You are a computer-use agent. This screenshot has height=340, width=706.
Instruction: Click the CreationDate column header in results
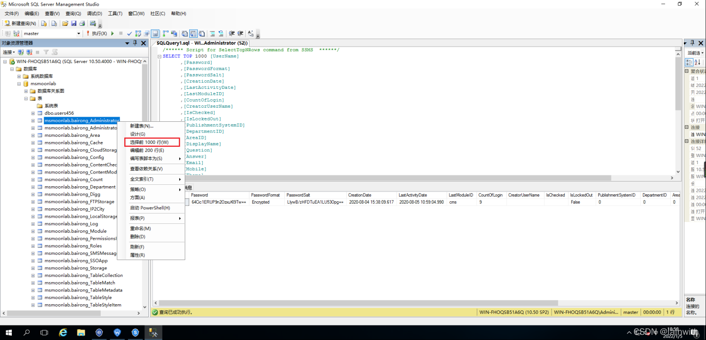[x=371, y=195]
